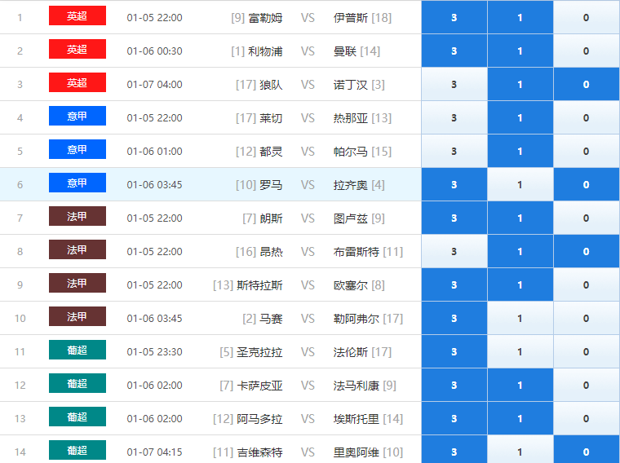Click the 意甲 tag for 罗马 match
Screen dimensions: 620x463
pos(77,183)
